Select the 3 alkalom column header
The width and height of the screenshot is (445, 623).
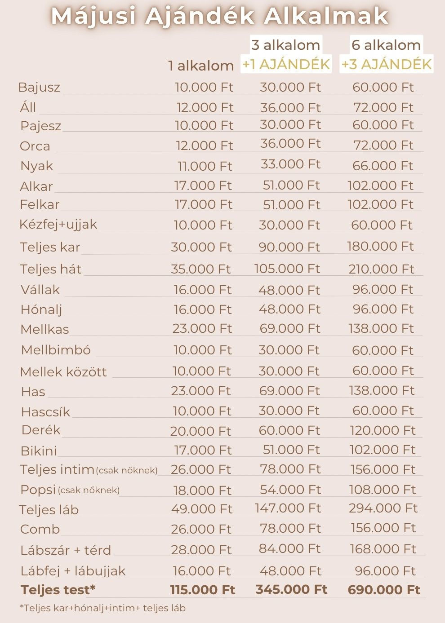[285, 45]
